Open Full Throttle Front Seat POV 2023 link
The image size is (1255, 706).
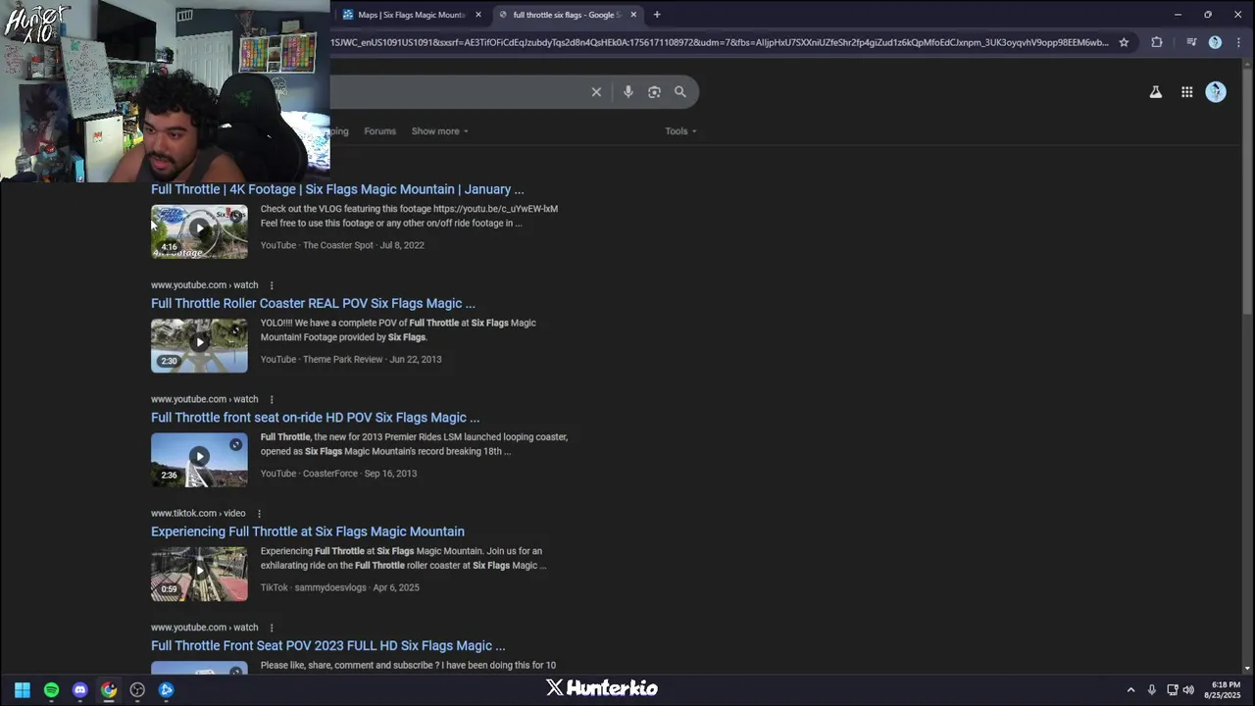(x=327, y=646)
